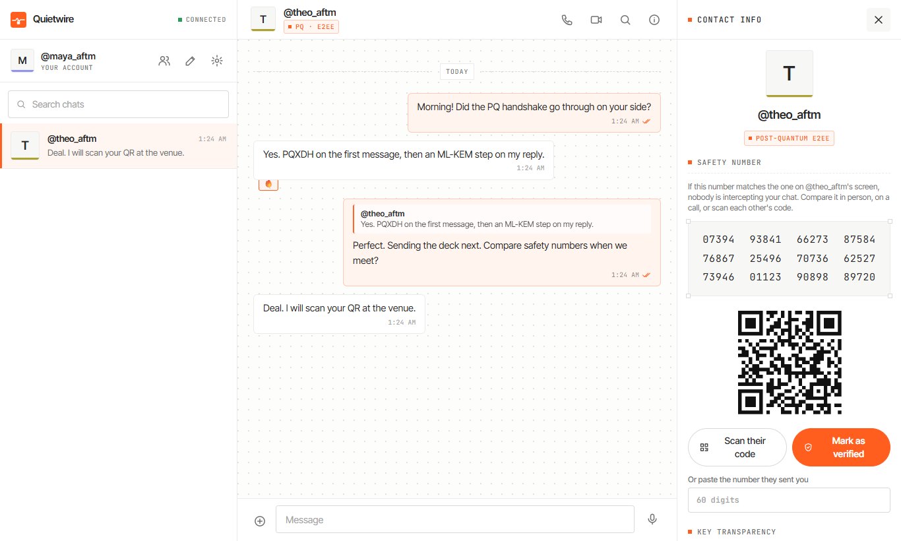901x541 pixels.
Task: Click the @theo_aftm name in Contact Info
Action: click(x=789, y=115)
